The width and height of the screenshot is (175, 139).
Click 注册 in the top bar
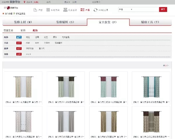[x=74, y=2]
